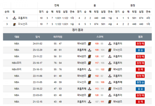Click the red 홈패 badge for 23-10-13
Screen dimensions: 155x106
(x=140, y=69)
